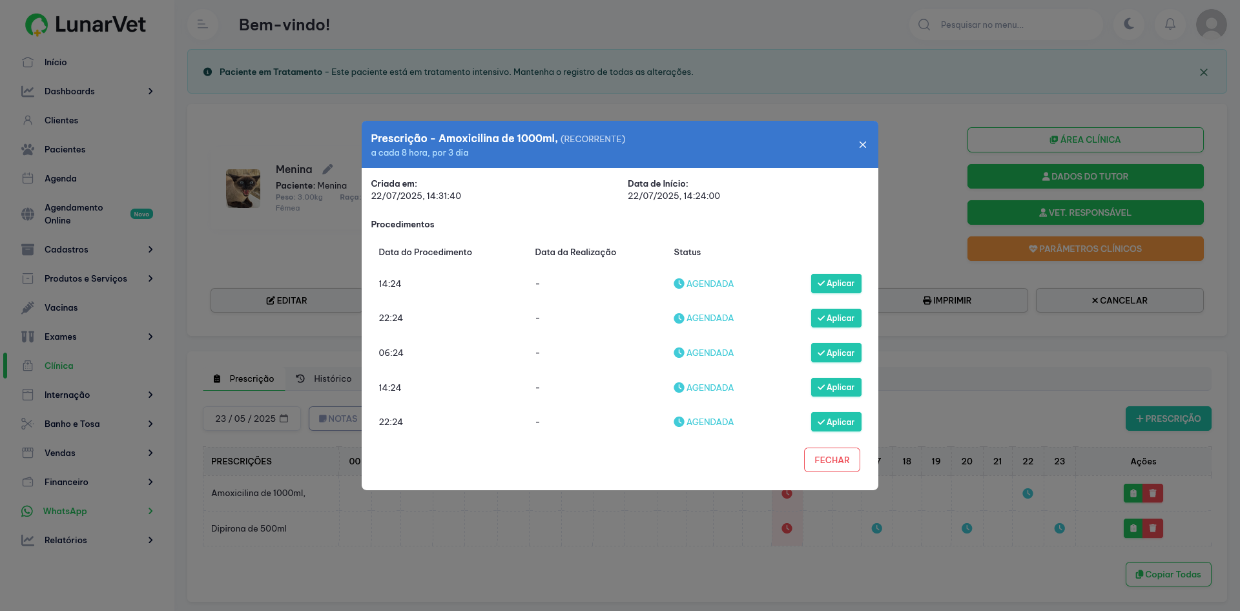The width and height of the screenshot is (1240, 611).
Task: Click the LunarVet logo
Action: [x=85, y=25]
